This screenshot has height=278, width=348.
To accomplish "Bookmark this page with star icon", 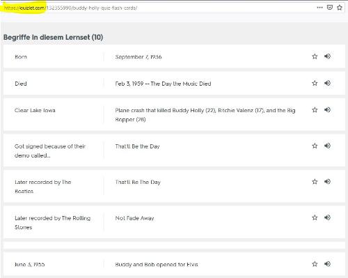I will point(340,8).
